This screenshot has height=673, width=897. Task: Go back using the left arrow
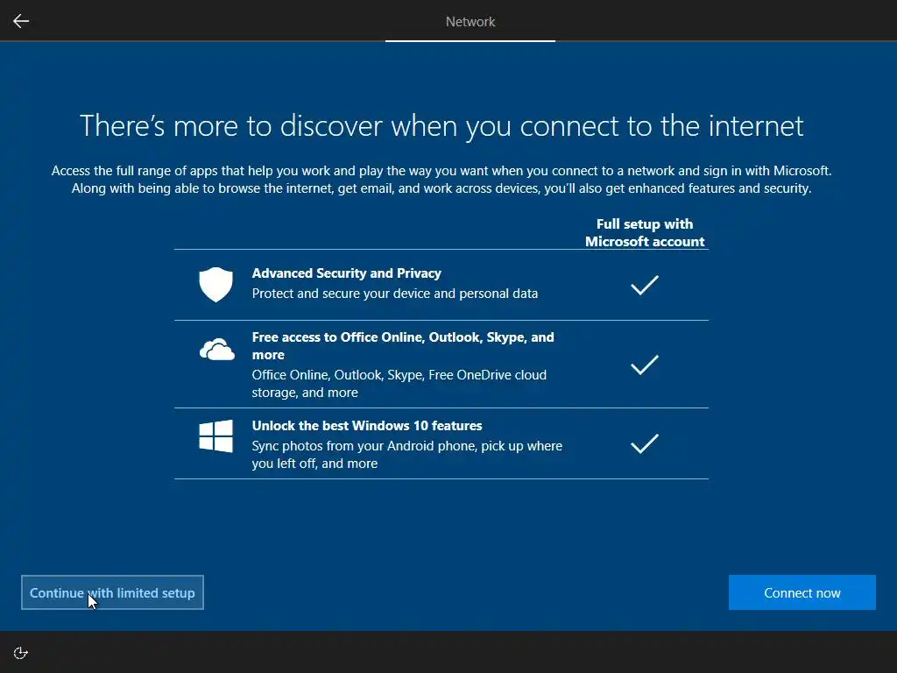tap(21, 21)
